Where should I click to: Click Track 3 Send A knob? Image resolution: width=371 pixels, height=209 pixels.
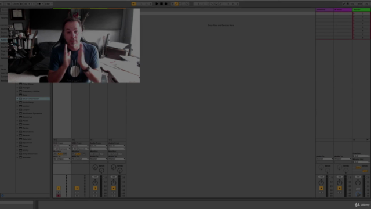point(95,167)
